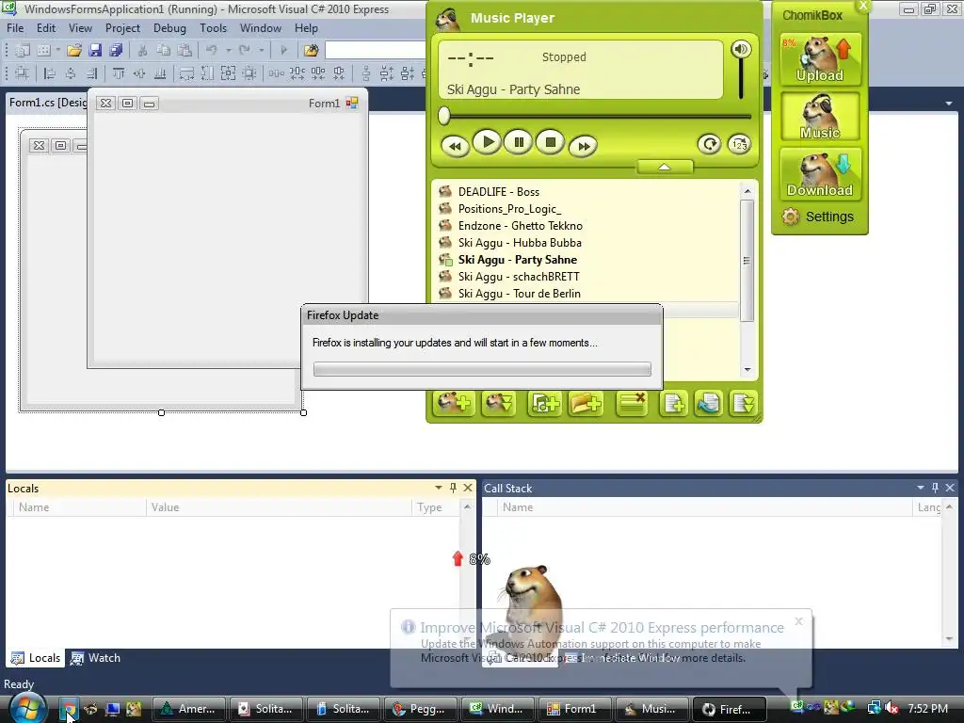Expand the open documents list dropdown arrow
The height and width of the screenshot is (723, 964).
(x=949, y=104)
